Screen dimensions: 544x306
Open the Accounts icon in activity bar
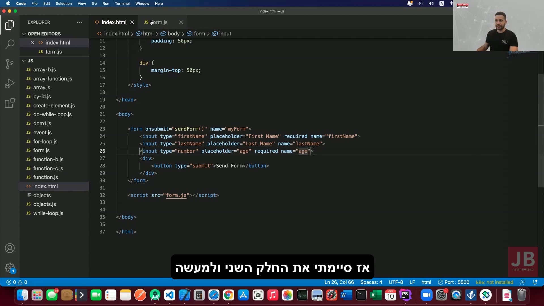tap(10, 248)
